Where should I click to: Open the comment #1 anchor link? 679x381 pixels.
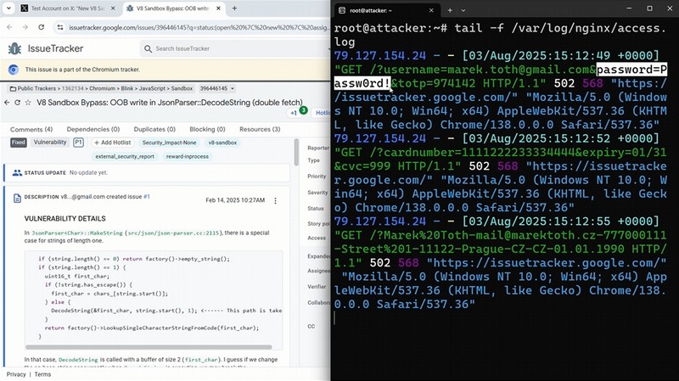tap(147, 197)
